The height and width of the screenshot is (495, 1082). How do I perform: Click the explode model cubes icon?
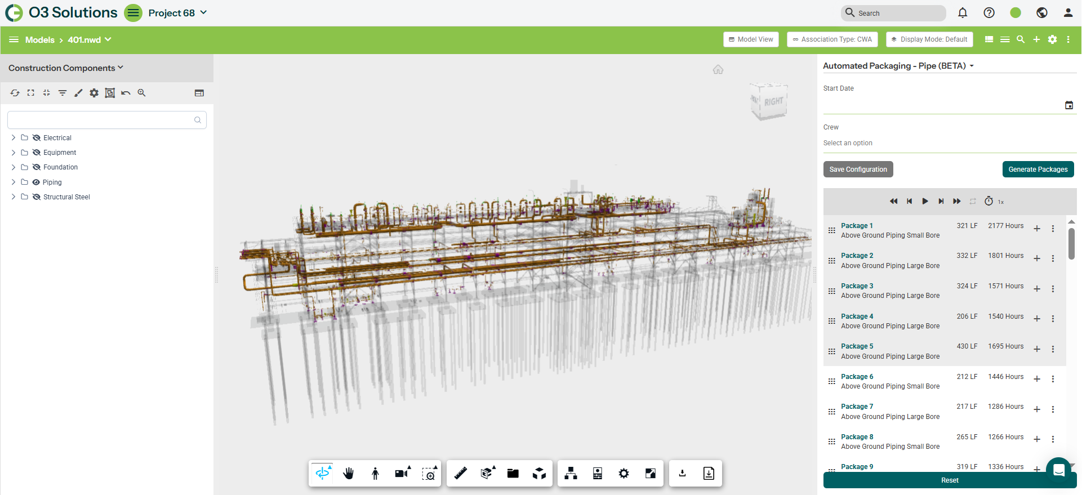tap(539, 474)
